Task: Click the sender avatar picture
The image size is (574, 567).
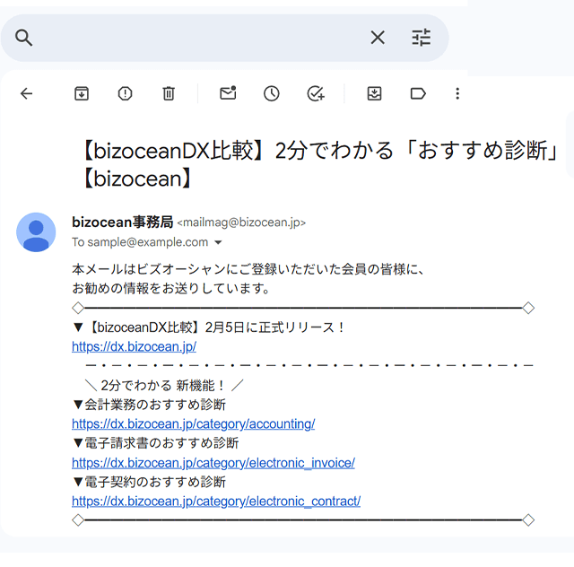Action: click(x=36, y=232)
